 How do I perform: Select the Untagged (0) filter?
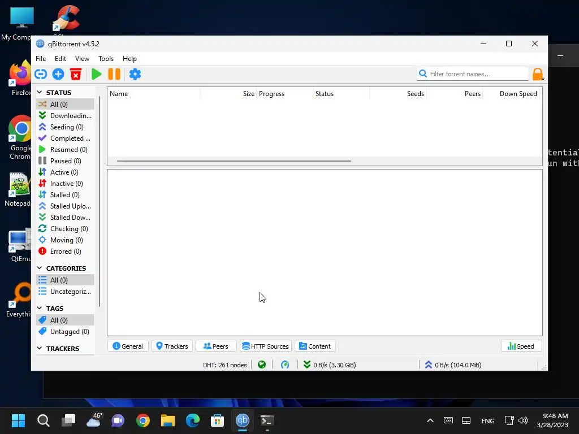66,331
